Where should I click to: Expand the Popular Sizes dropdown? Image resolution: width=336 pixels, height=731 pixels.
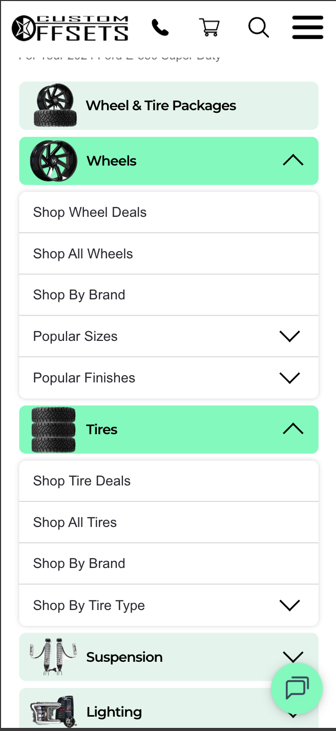[289, 336]
